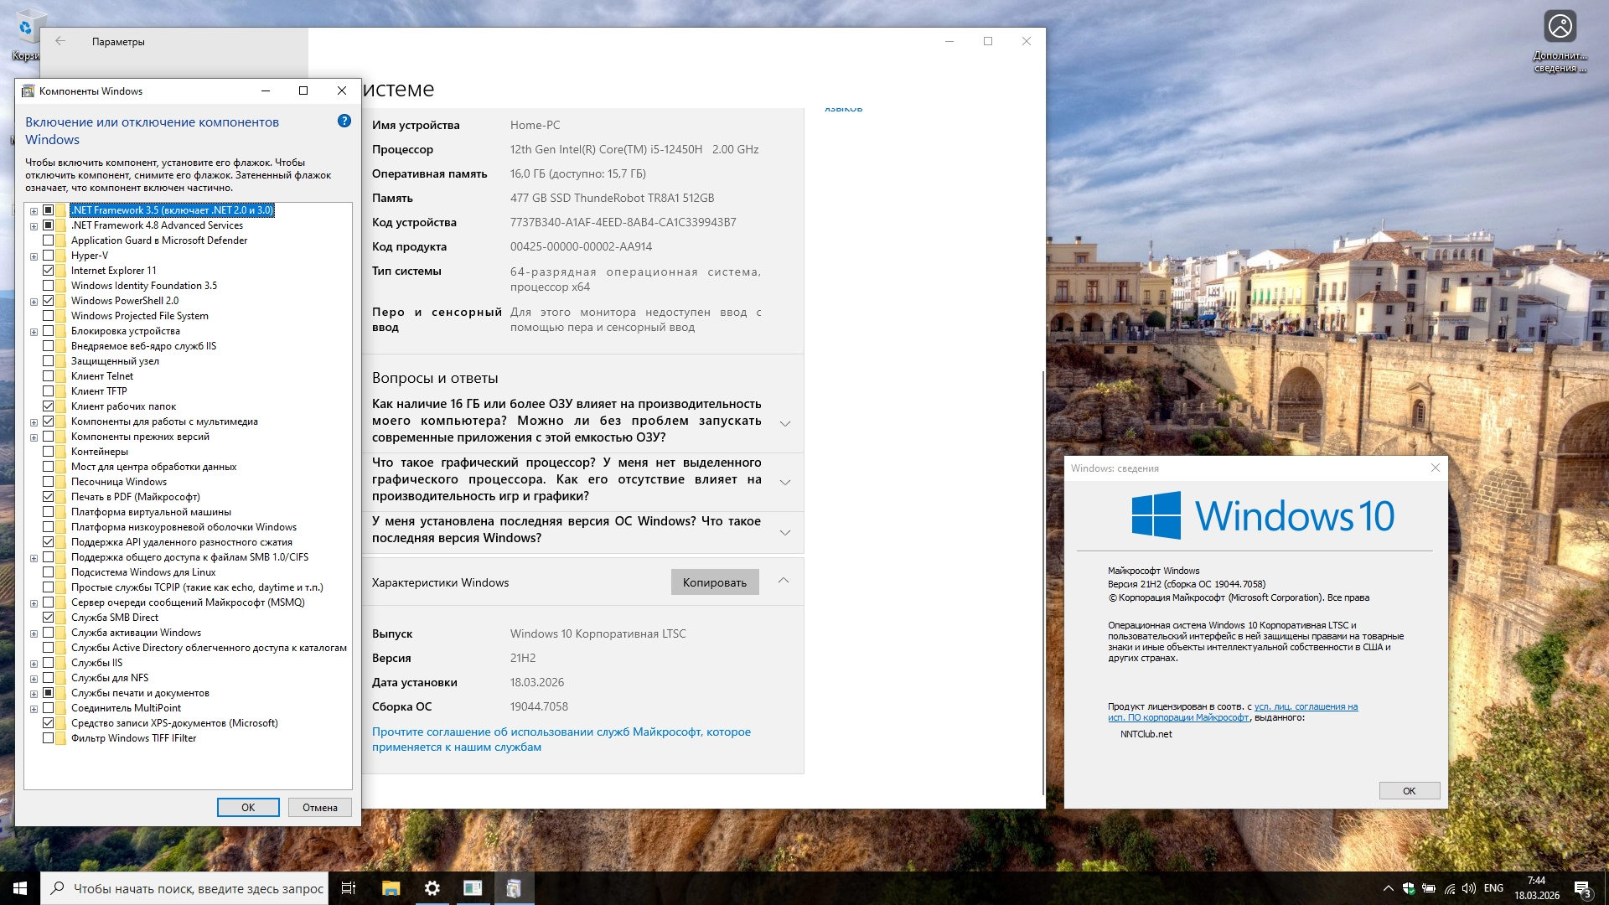The image size is (1609, 905).
Task: Expand the .NET Framework 3.5 tree node
Action: [34, 211]
